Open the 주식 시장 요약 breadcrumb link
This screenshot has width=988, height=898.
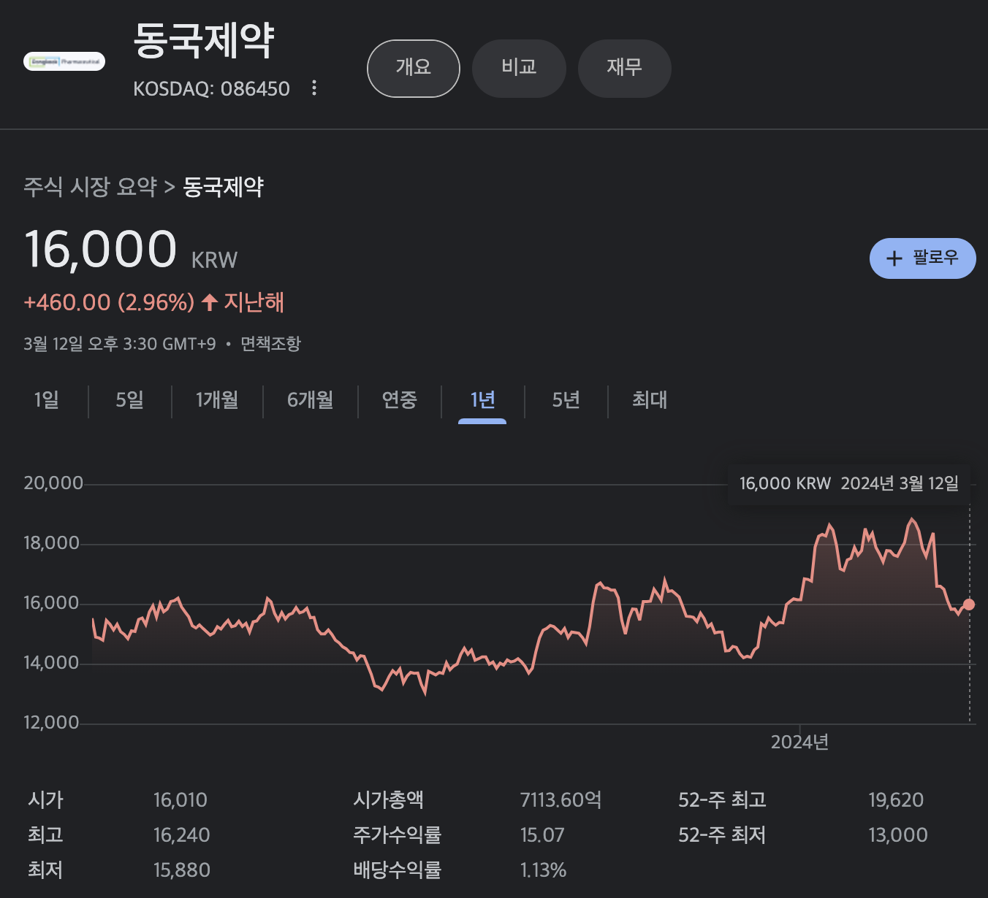[x=91, y=187]
